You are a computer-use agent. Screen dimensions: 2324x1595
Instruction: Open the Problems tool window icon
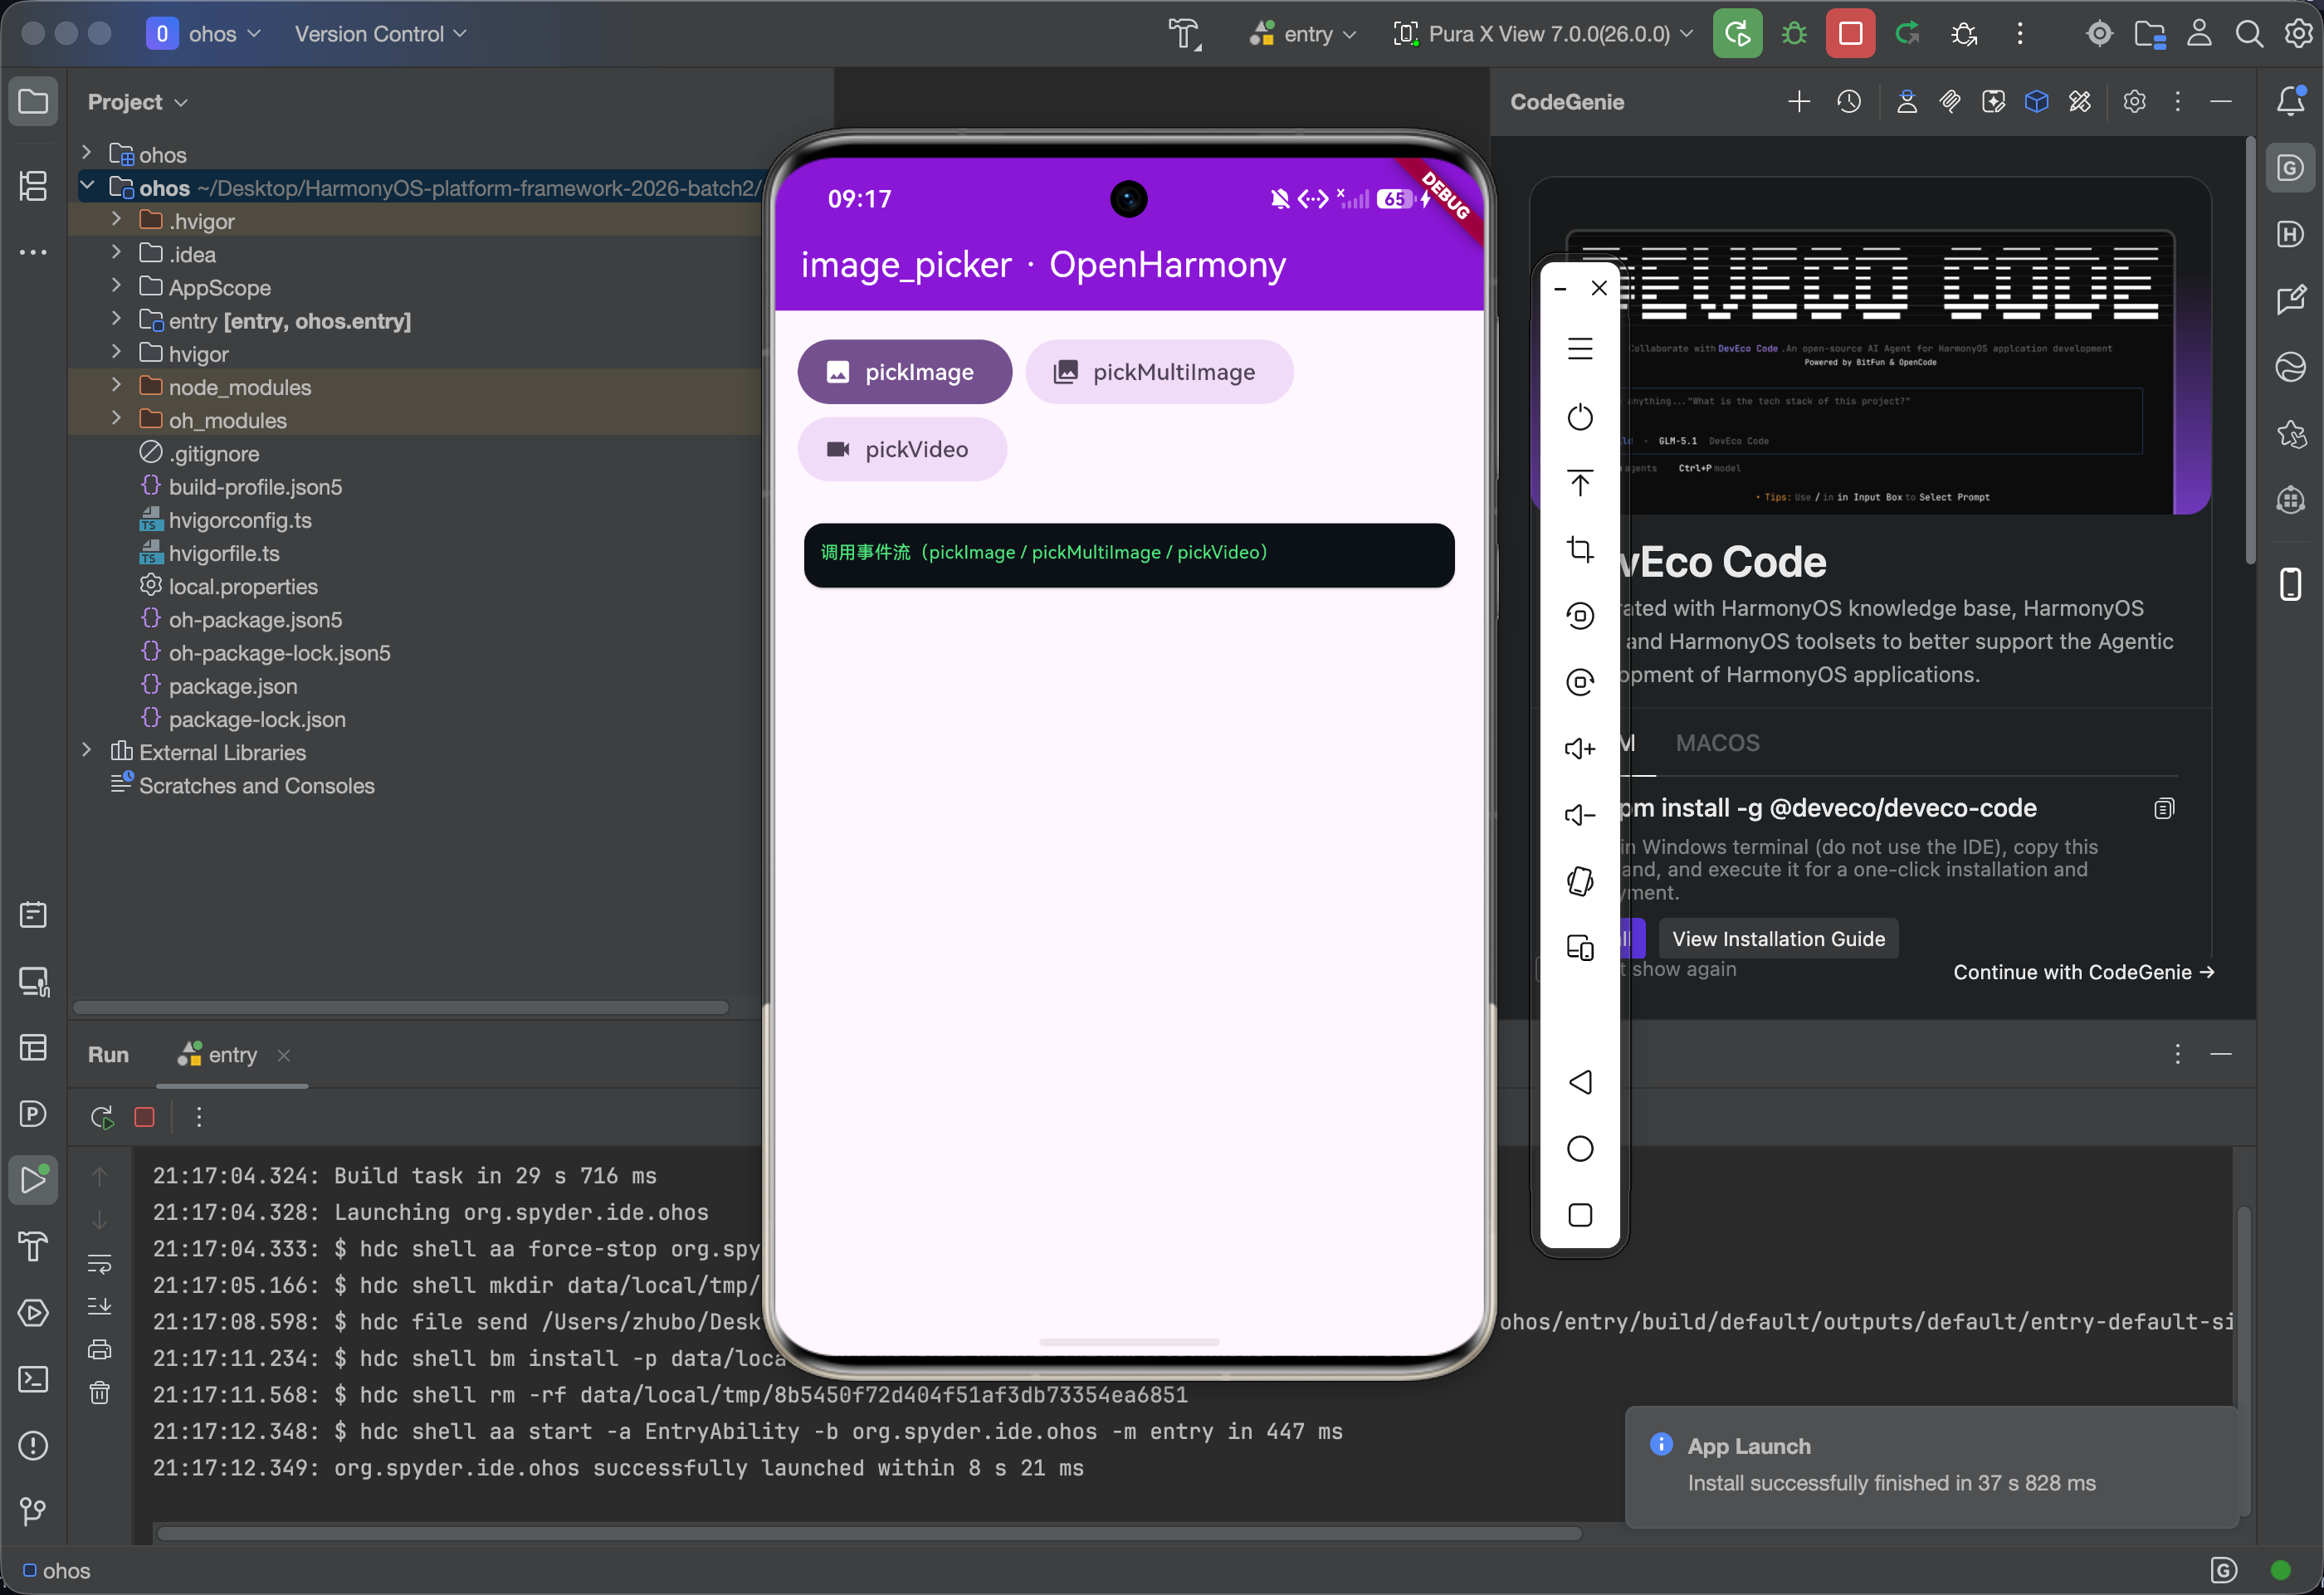click(x=33, y=1445)
